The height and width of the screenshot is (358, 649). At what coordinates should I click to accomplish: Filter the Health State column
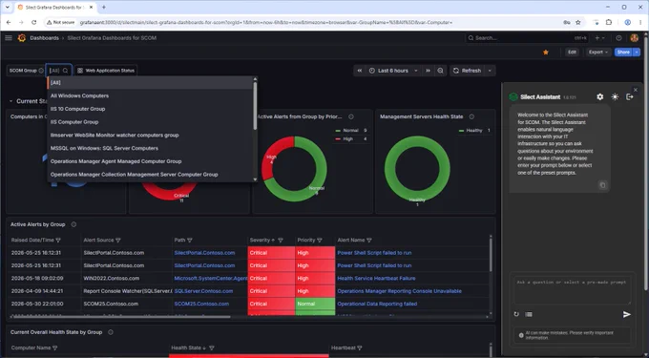pyautogui.click(x=212, y=348)
